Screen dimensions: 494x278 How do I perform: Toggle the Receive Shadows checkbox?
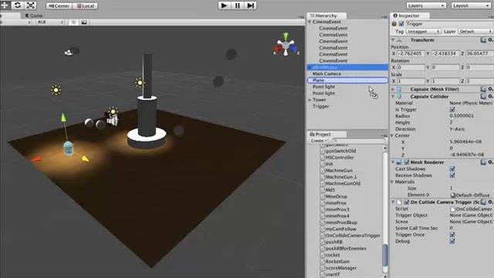point(452,175)
